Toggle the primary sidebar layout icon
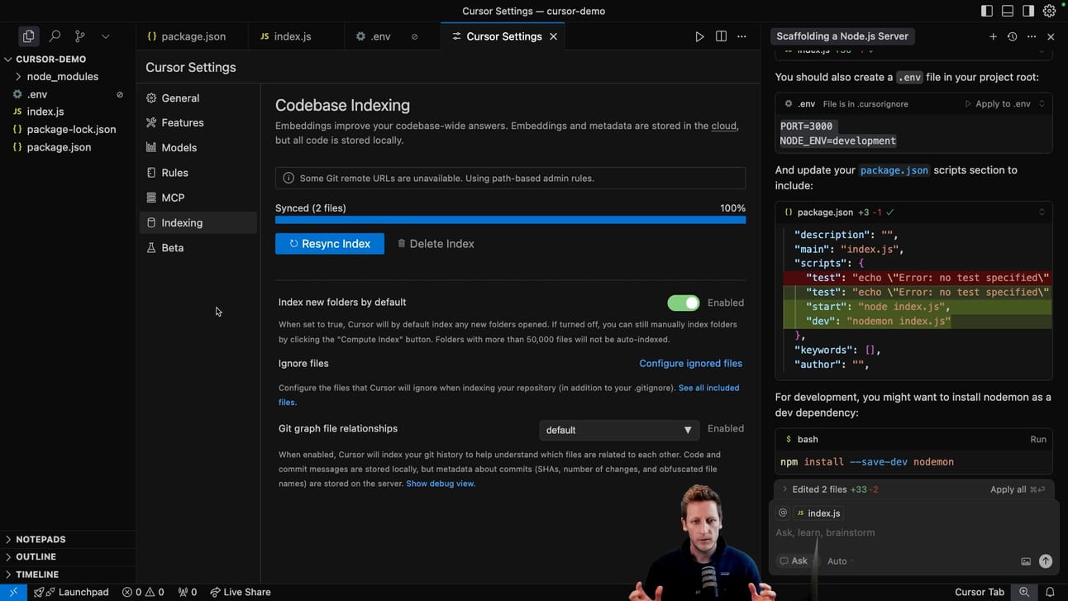Viewport: 1068px width, 601px height. 987,11
